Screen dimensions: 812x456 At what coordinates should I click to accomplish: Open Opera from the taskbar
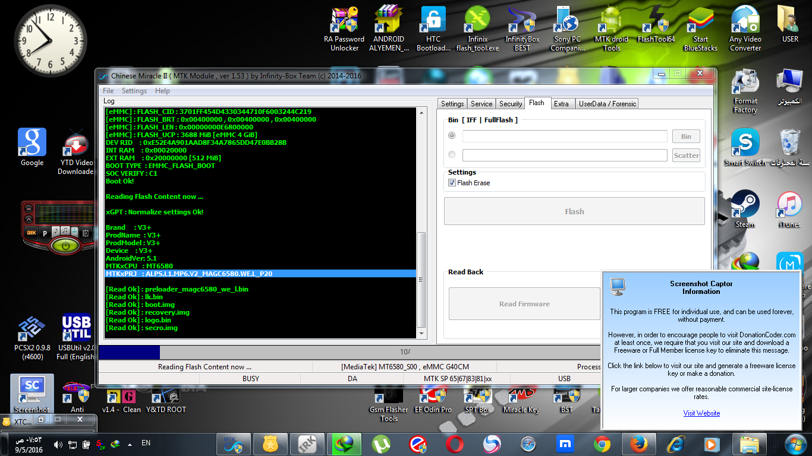coord(455,444)
